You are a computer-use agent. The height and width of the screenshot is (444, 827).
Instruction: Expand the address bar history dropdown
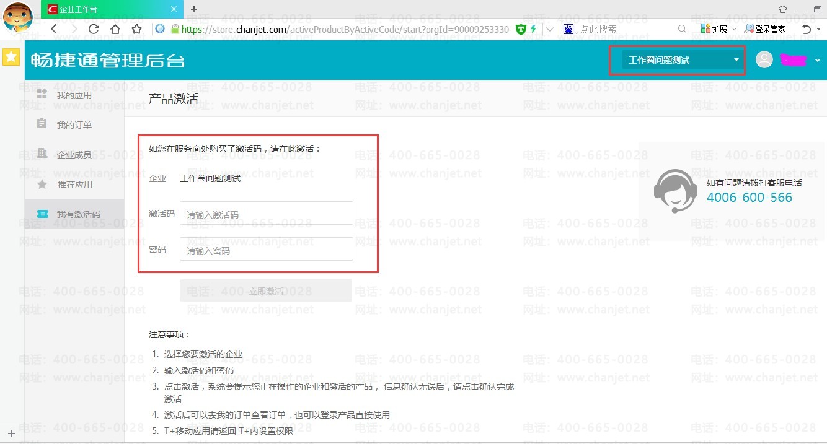tap(550, 29)
